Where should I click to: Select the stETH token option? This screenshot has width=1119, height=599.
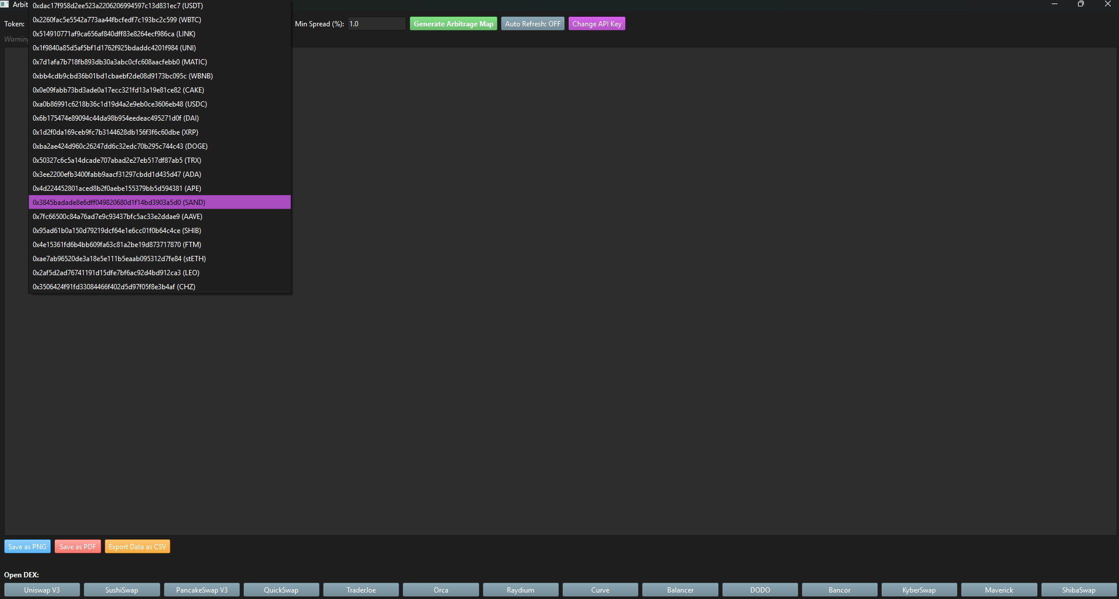tap(119, 259)
